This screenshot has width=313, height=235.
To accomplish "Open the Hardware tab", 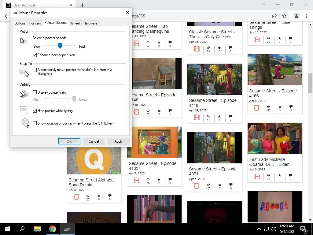I will [90, 23].
